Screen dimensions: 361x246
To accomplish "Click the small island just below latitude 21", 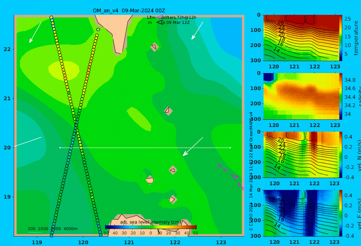I will (x=168, y=111).
